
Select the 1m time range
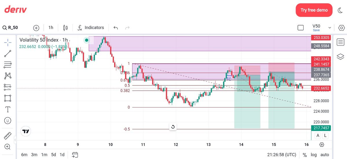(44, 155)
